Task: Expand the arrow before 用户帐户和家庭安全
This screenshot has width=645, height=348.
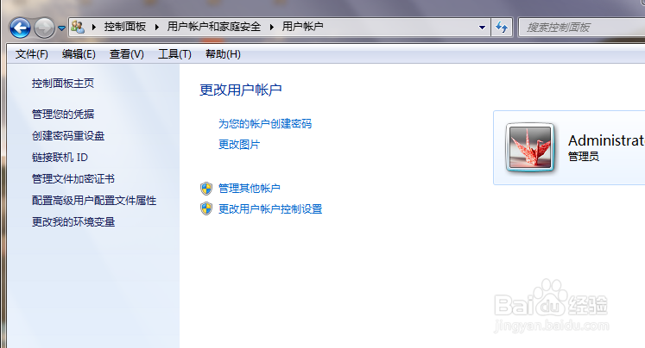Action: (157, 27)
